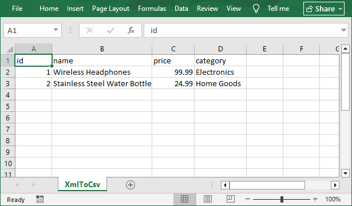Switch to Page Layout view icon
The height and width of the screenshot is (206, 352).
coord(208,199)
